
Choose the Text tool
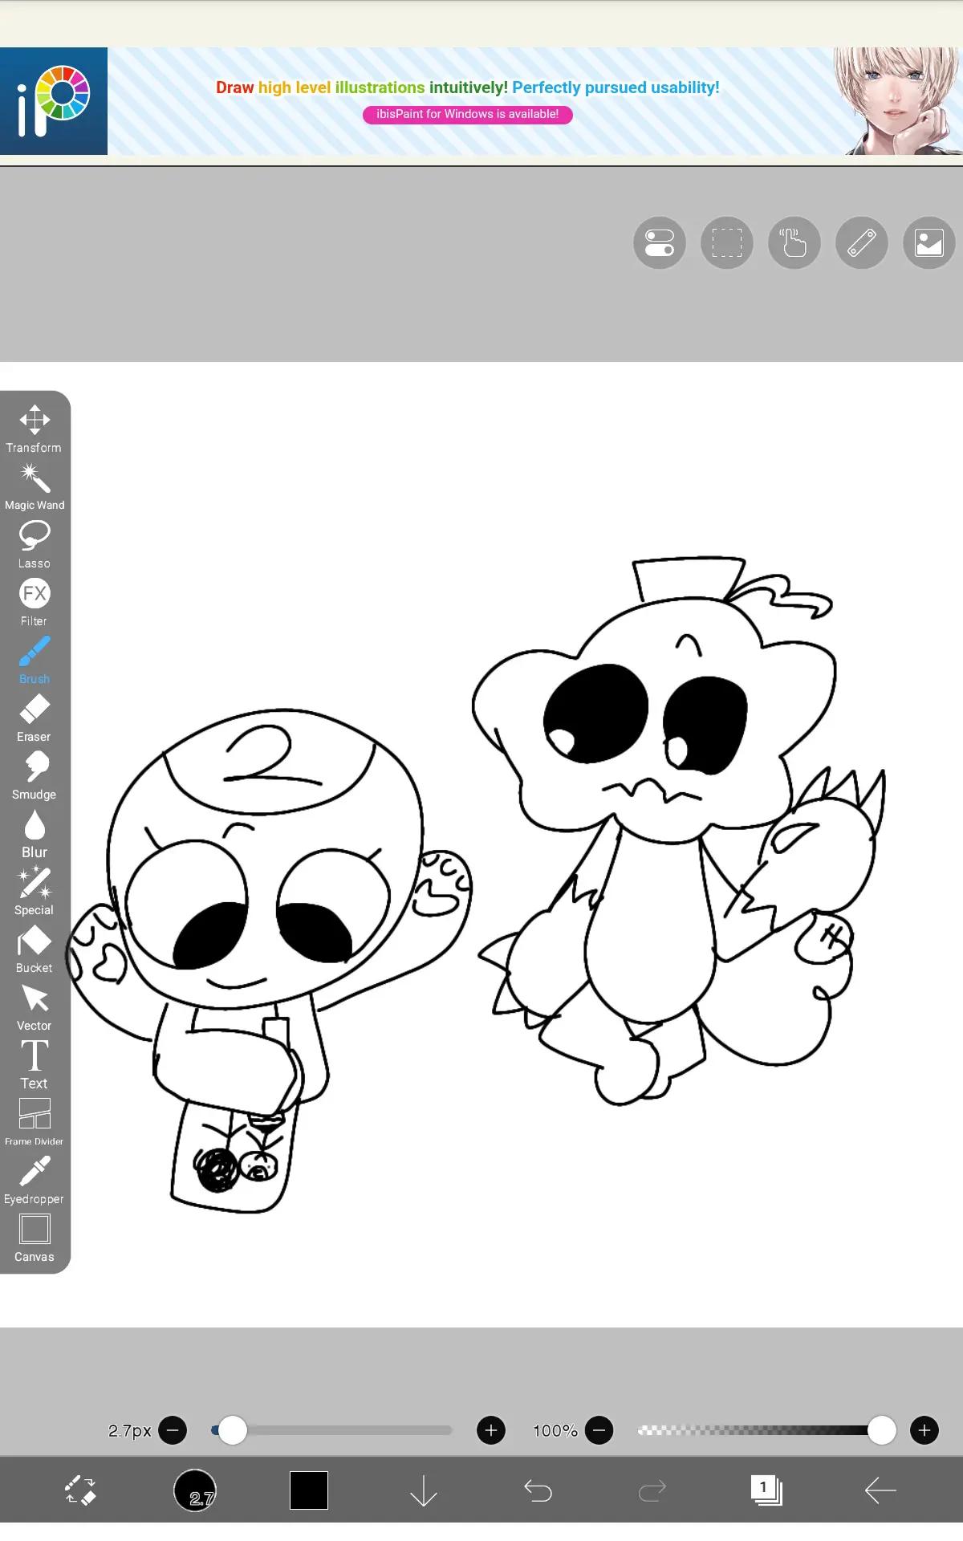tap(35, 1064)
